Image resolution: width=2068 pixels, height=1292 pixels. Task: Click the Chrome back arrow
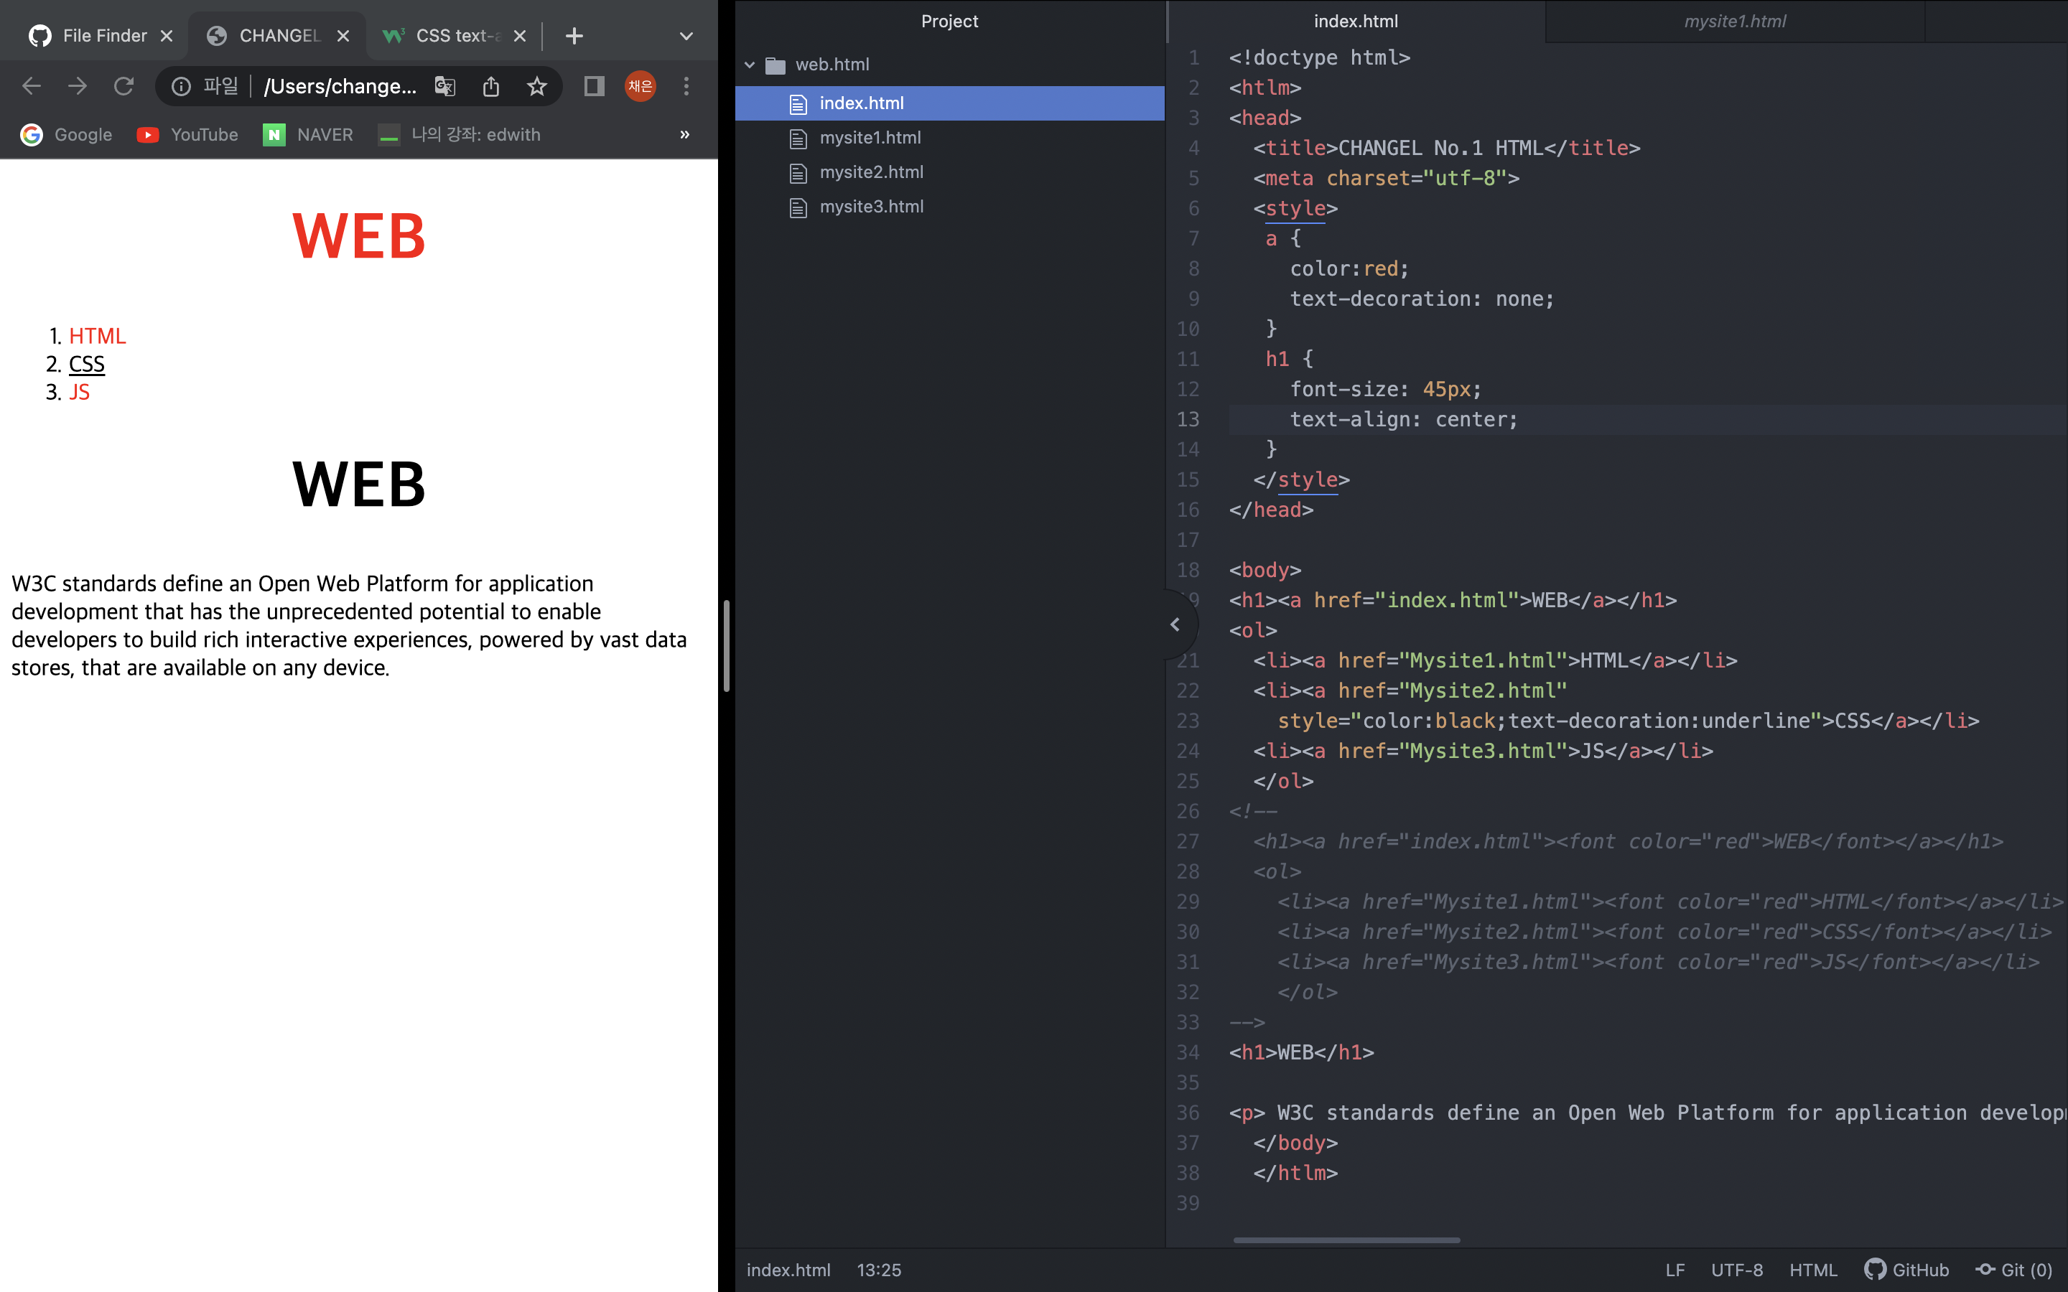tap(32, 86)
